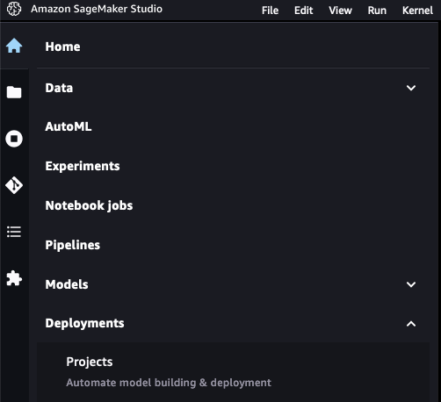Open the Run menu
The image size is (441, 402).
[377, 11]
